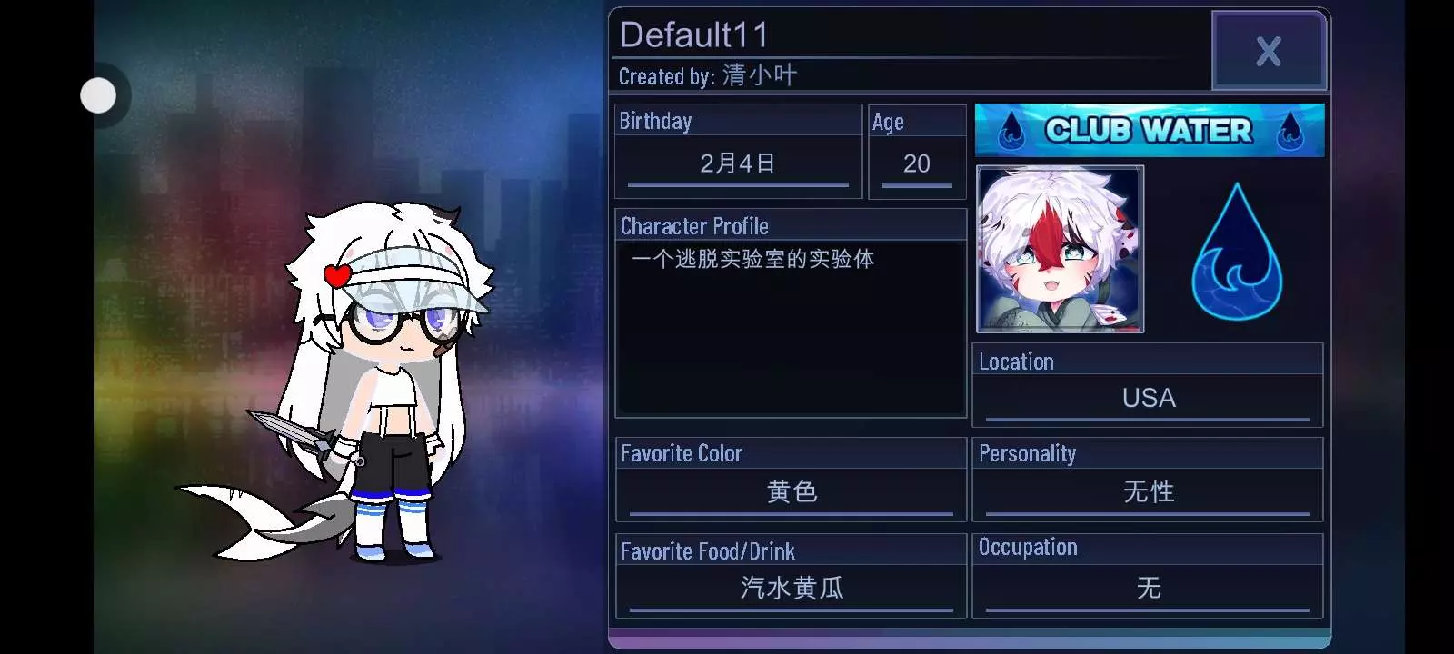Edit the Personality field 无性

tap(1148, 493)
